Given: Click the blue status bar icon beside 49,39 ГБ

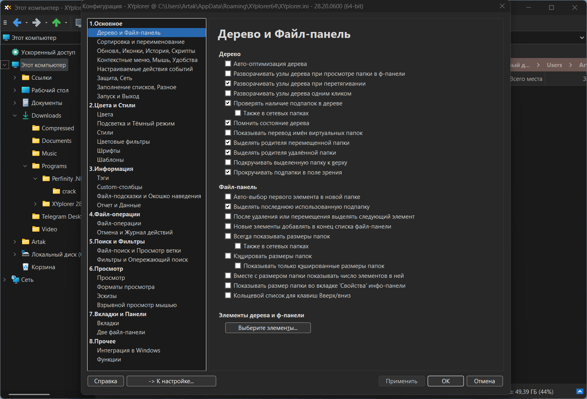Looking at the screenshot, I should pos(580,392).
